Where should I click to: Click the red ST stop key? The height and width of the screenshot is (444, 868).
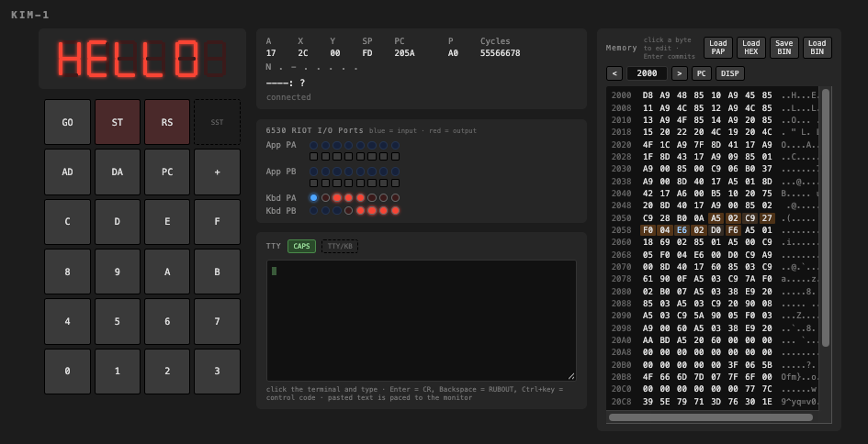(x=118, y=122)
